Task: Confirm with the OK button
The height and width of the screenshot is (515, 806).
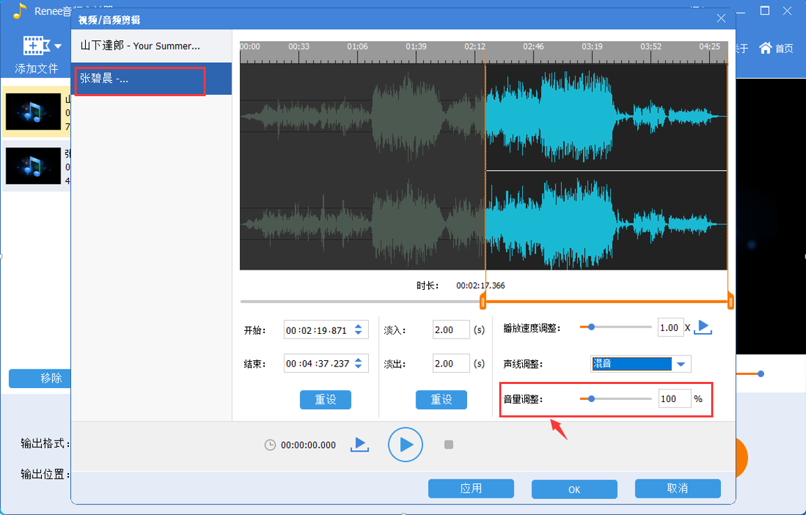Action: tap(575, 489)
